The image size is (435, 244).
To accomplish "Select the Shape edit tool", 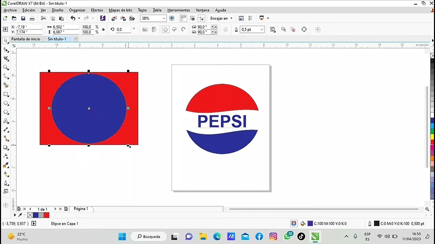I will click(x=6, y=50).
